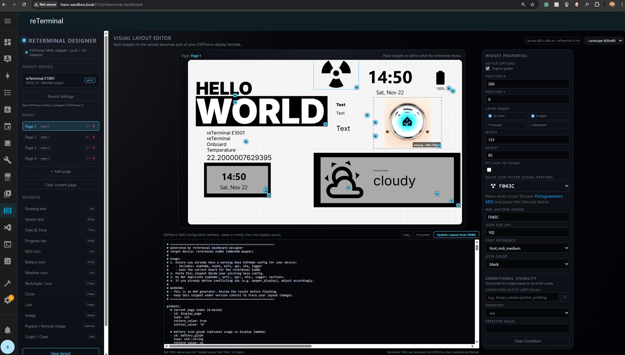625x355 pixels.
Task: Click the settings circle icon on Page 4 row
Action: click(88, 158)
